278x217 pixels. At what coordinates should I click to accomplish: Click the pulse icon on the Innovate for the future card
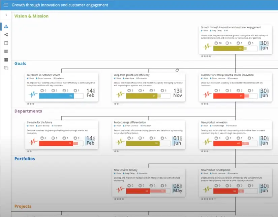pos(33,142)
